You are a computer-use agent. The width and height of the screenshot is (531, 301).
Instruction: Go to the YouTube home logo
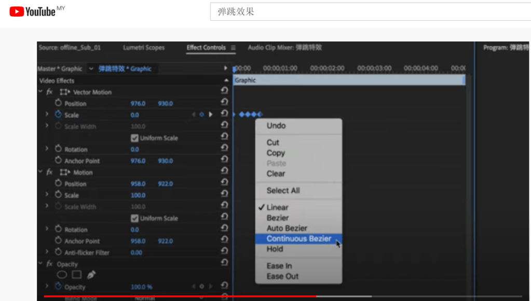(x=32, y=11)
